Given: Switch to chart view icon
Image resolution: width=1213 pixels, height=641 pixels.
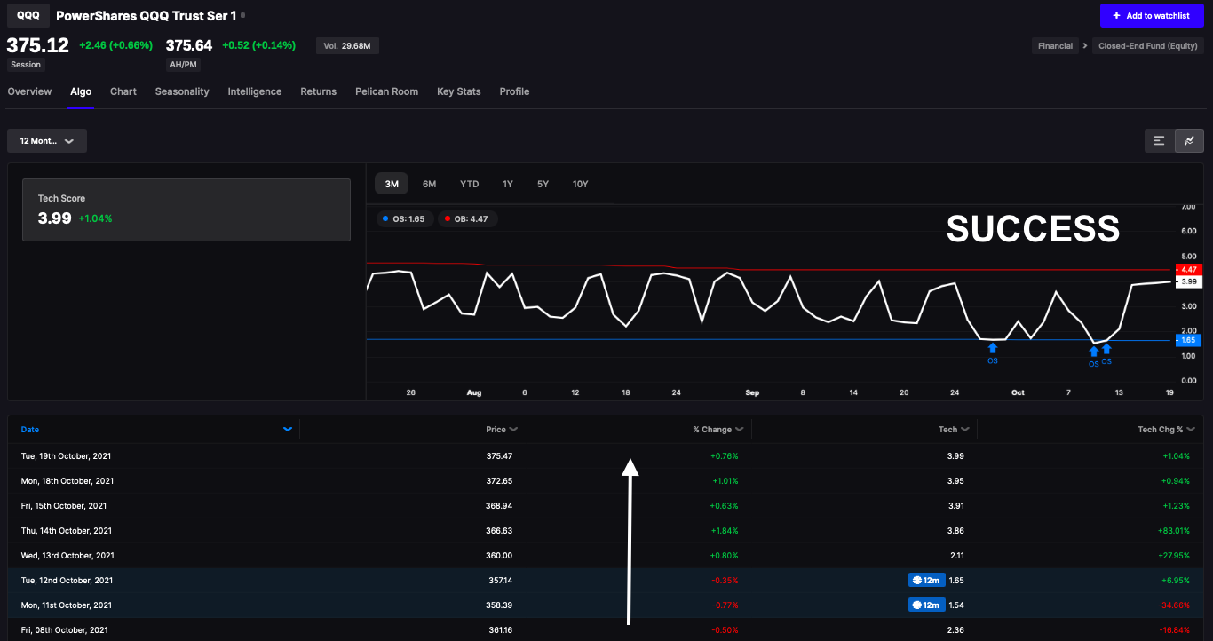Looking at the screenshot, I should [x=1189, y=140].
